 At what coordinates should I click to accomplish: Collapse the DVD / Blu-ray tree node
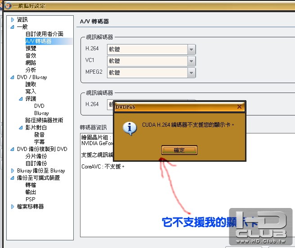(x=12, y=77)
